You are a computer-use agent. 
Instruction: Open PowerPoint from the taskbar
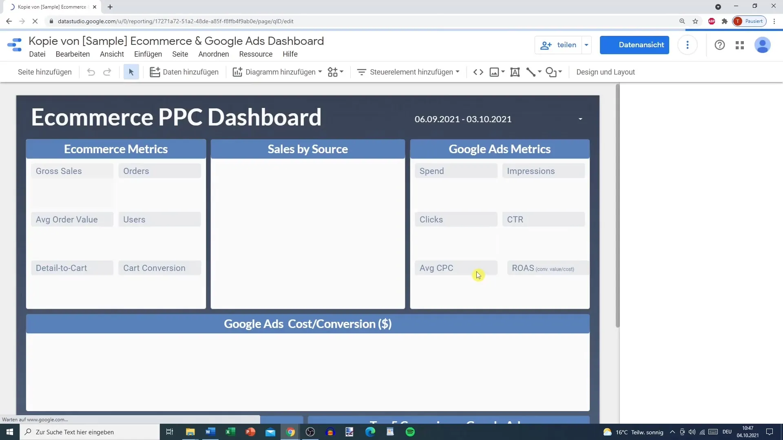point(250,432)
